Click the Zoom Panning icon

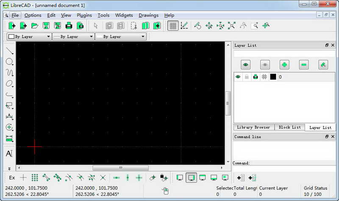click(x=266, y=26)
